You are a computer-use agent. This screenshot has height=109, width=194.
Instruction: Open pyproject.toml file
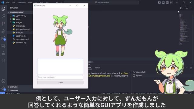(x=22, y=39)
